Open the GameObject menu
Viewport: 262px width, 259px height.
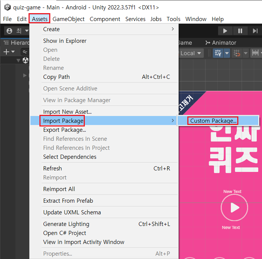click(69, 19)
